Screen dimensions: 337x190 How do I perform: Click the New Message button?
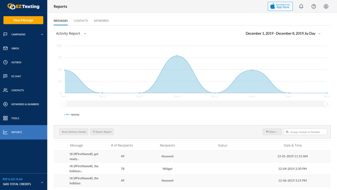(23, 20)
